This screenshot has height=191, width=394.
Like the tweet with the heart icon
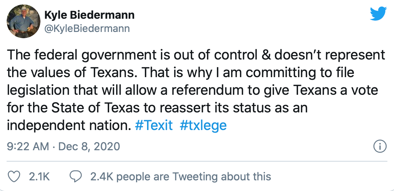tap(14, 177)
